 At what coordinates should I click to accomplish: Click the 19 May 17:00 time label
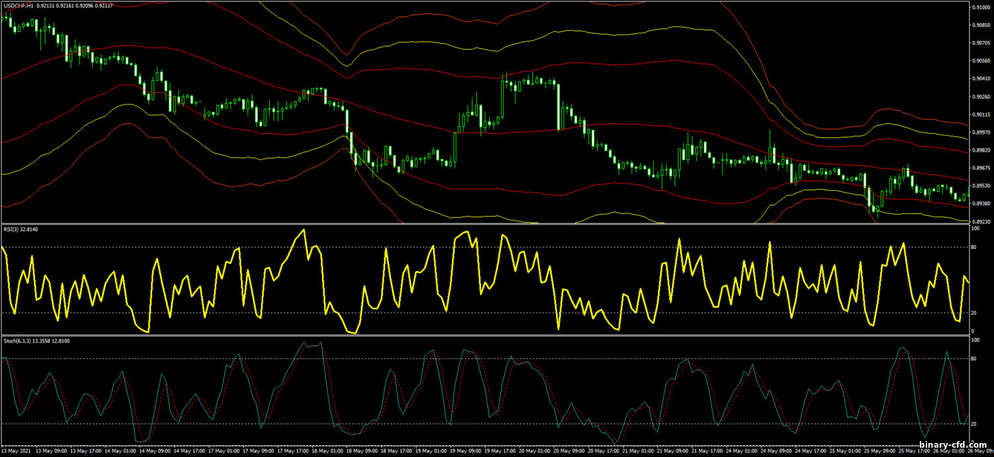tap(499, 451)
